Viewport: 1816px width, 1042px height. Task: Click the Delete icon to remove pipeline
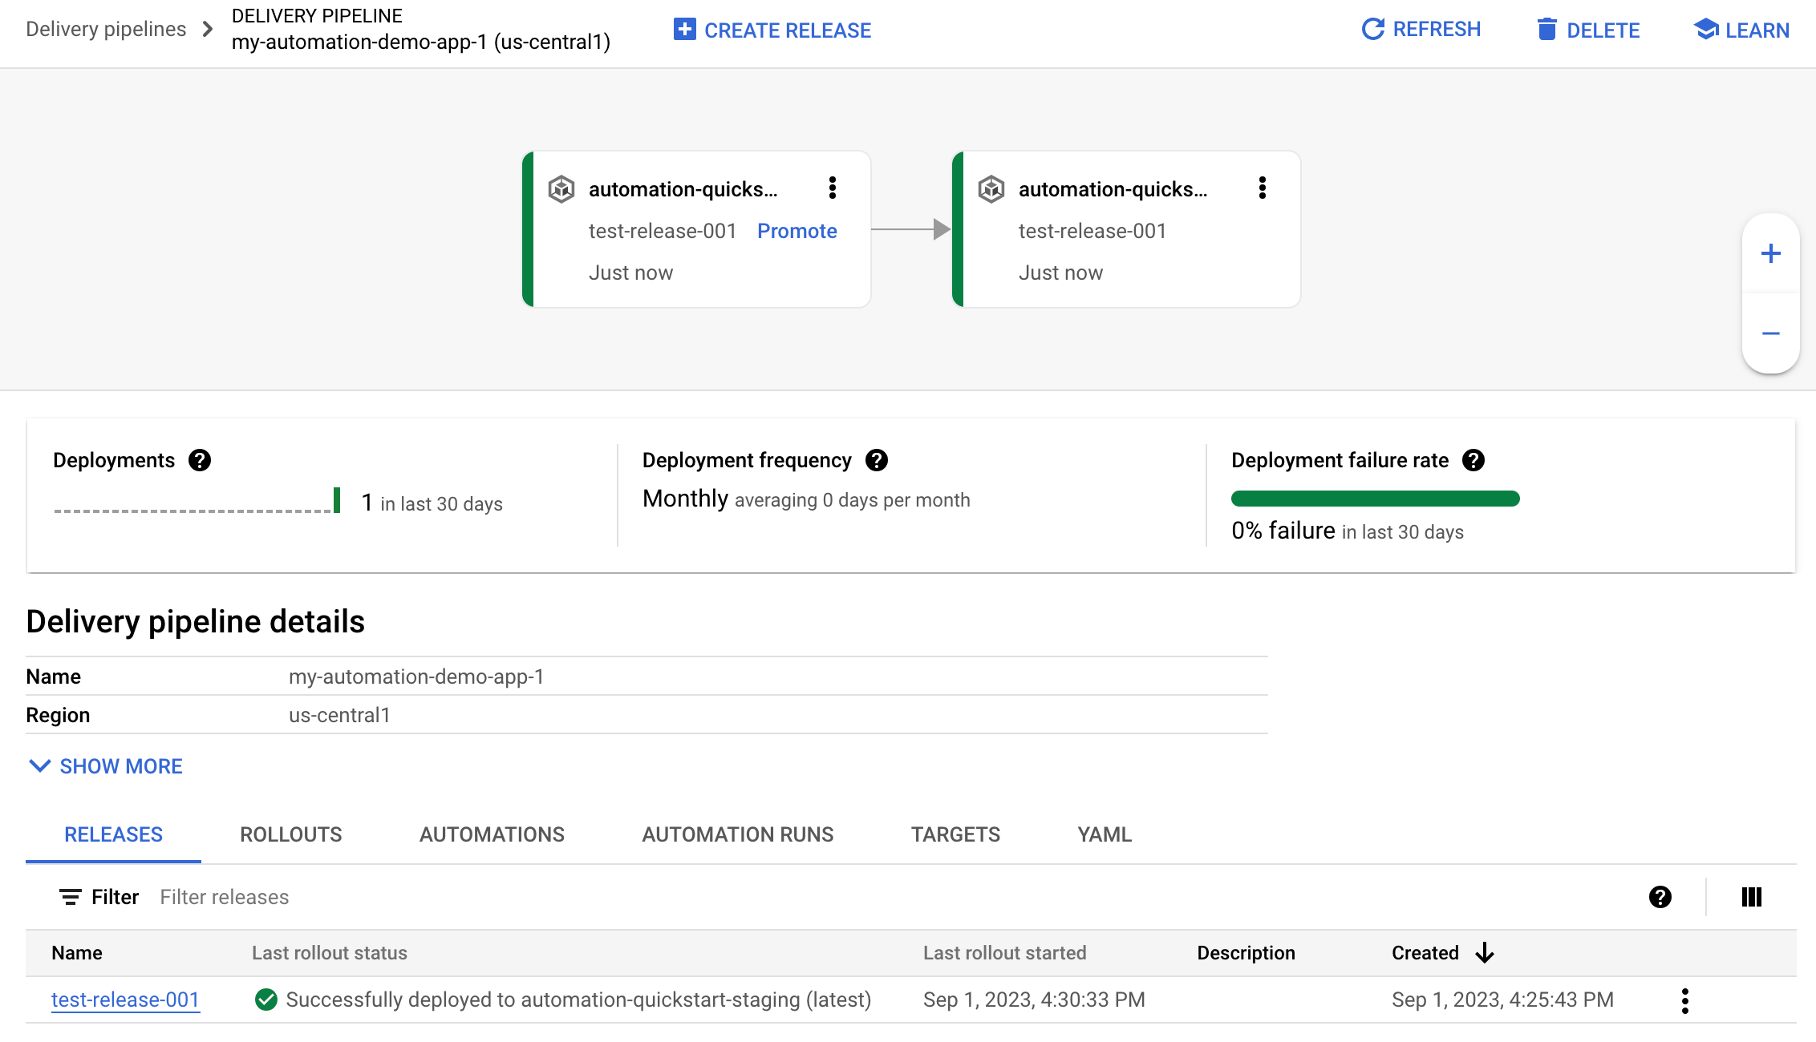pos(1594,29)
